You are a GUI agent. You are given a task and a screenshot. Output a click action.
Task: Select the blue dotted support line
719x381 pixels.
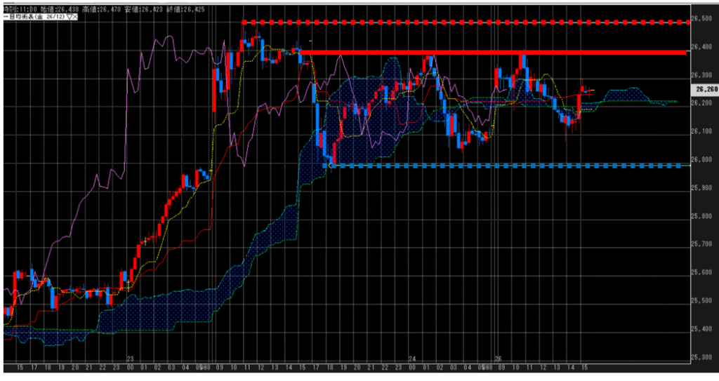[x=506, y=166]
